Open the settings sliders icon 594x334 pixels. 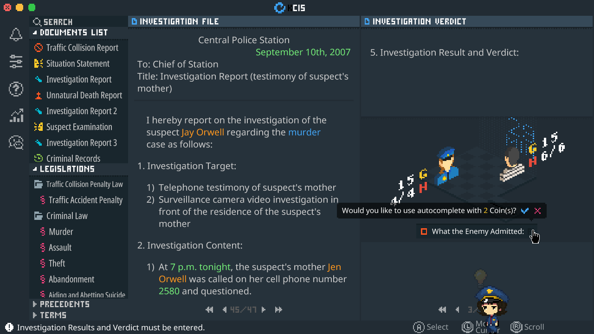(x=16, y=62)
